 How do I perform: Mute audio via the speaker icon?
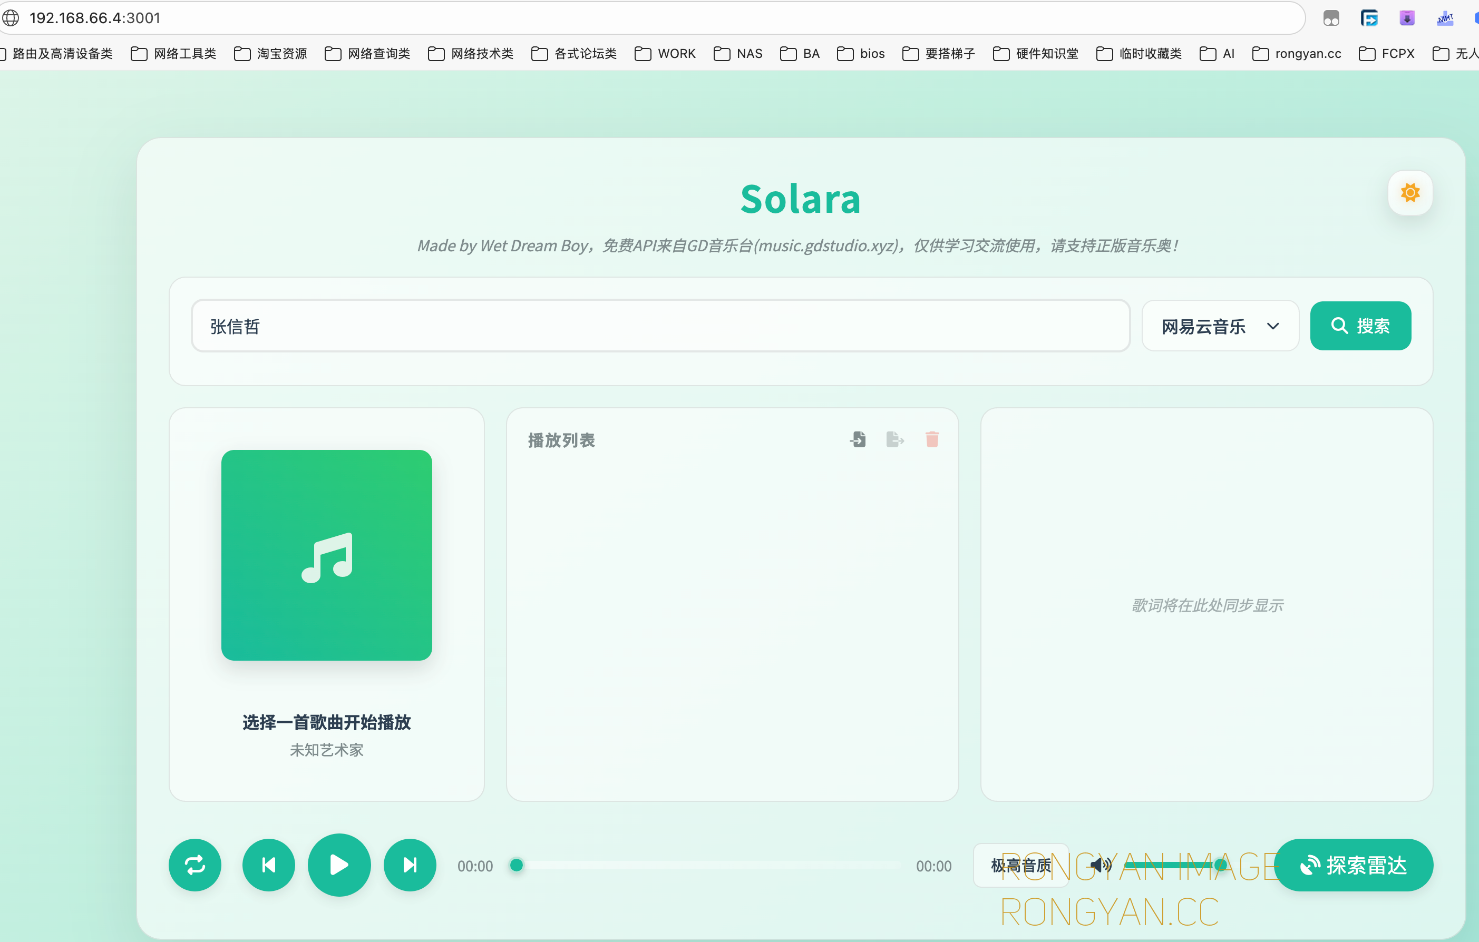(1100, 865)
